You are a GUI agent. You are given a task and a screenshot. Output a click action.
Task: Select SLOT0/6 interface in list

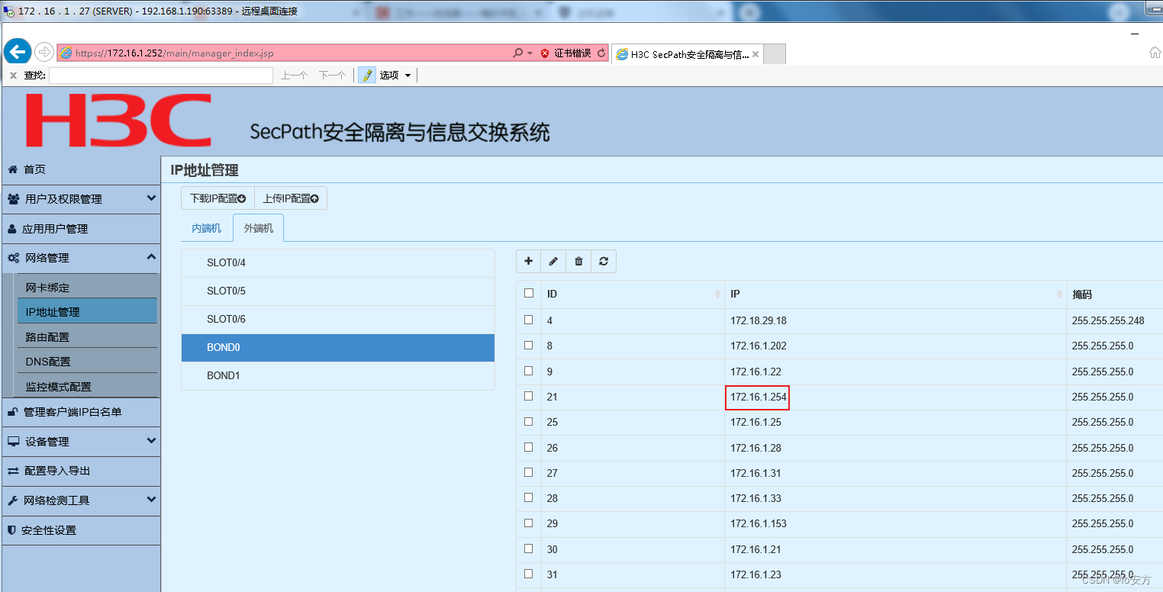tap(338, 320)
